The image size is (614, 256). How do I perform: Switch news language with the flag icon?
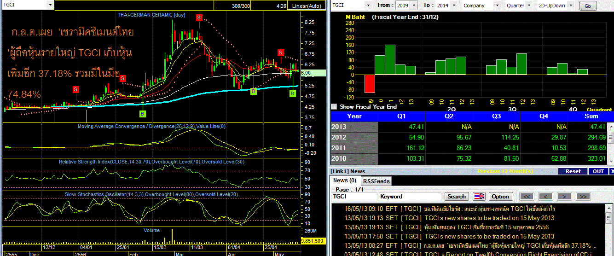point(479,196)
